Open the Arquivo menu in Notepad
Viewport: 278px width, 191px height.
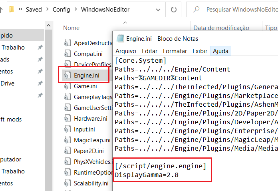(x=126, y=51)
